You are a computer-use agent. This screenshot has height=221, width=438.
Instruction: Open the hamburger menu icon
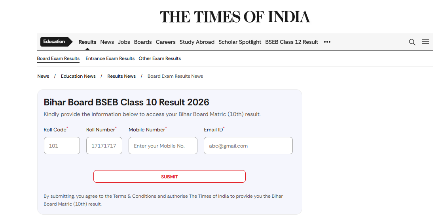[x=425, y=42]
